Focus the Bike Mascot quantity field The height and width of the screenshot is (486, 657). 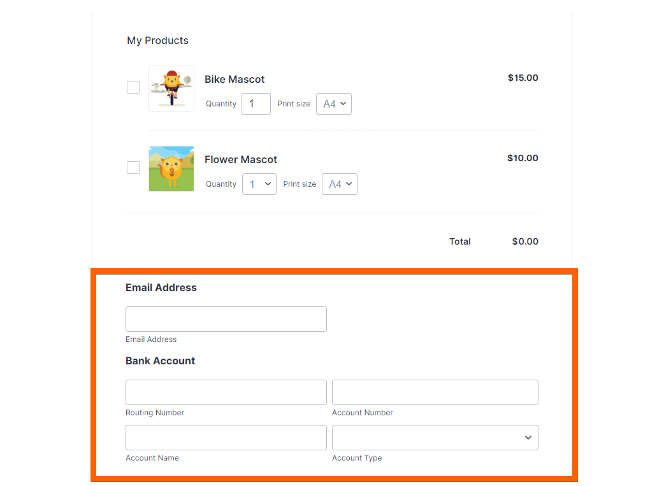tap(256, 104)
